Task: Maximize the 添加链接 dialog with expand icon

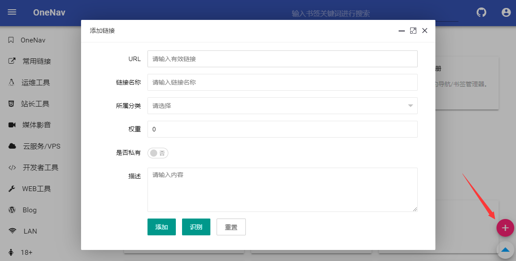Action: [413, 31]
